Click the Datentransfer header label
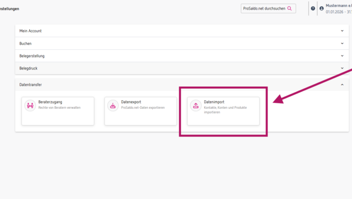The image size is (352, 199). [x=31, y=85]
